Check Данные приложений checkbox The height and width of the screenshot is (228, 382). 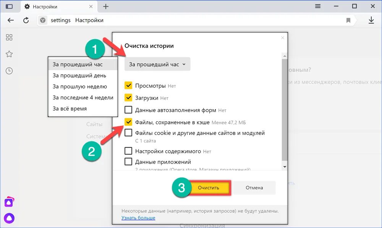click(128, 161)
